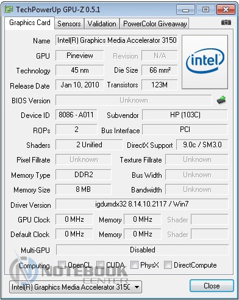
Task: Click the Release Date label
Action: point(30,86)
